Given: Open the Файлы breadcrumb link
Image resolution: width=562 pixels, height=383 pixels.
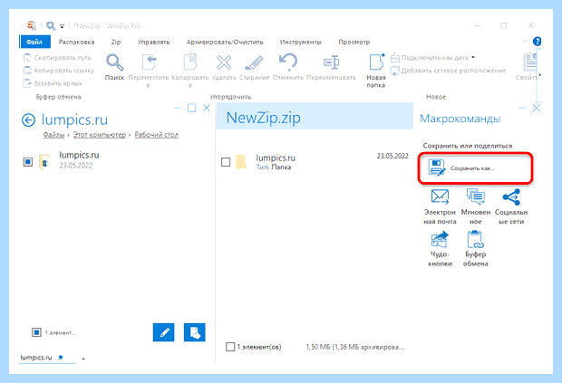Looking at the screenshot, I should tap(53, 135).
